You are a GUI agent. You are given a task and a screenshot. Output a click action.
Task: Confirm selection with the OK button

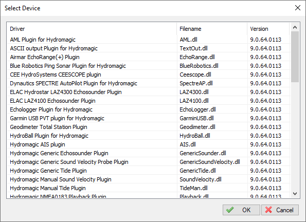241,210
